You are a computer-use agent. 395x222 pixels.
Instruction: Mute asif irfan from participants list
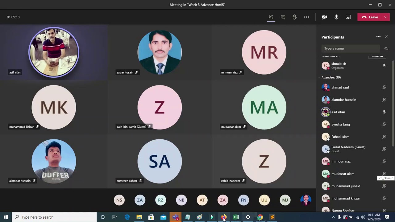[x=384, y=112]
